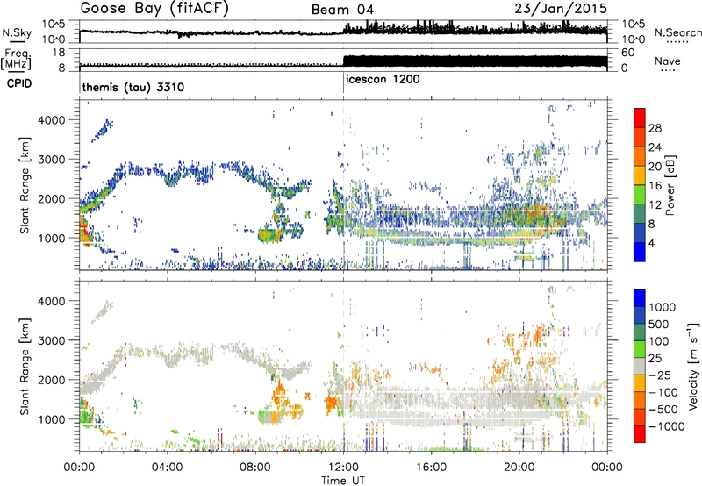Click the '-25' Velocity colorbar tick label
The width and height of the screenshot is (702, 486).
660,375
